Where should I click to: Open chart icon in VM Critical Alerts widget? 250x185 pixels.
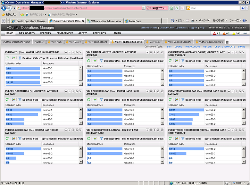(95, 61)
